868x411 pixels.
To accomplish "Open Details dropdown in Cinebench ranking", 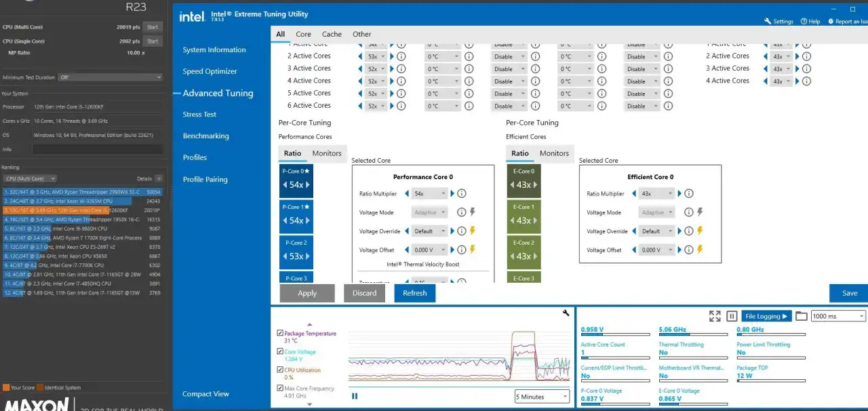I will (159, 178).
